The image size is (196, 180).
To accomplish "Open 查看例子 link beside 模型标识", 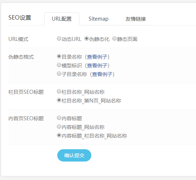I will click(97, 66).
